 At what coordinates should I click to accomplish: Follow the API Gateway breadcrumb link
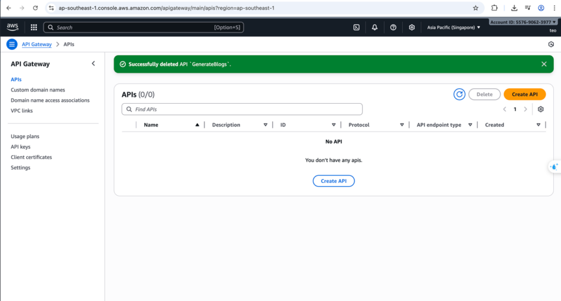coord(37,44)
